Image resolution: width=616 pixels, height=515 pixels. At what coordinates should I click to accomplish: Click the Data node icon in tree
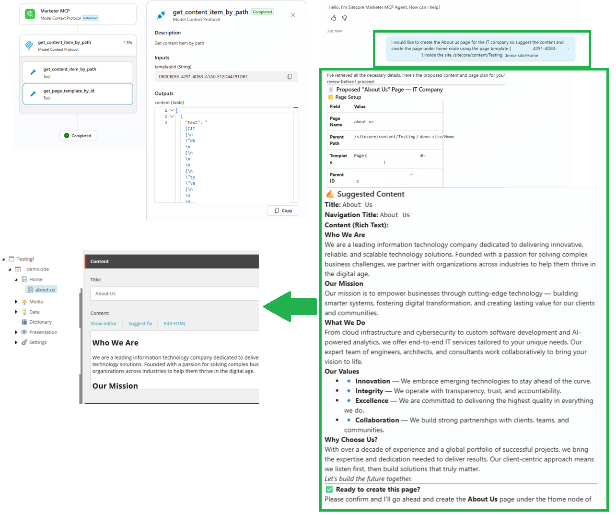[24, 312]
